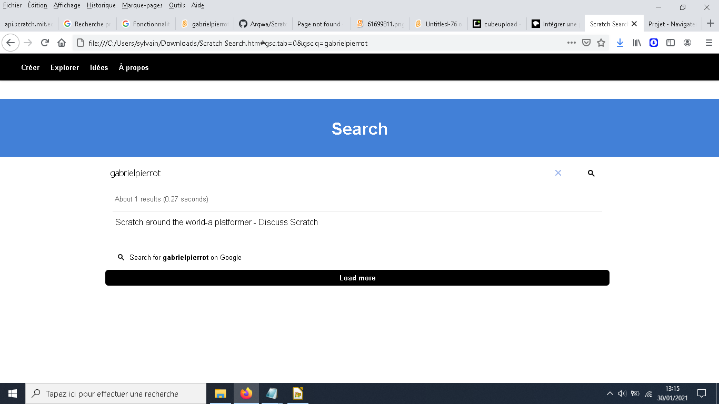Open the Windows Start menu
Viewport: 719px width, 404px height.
(13, 393)
